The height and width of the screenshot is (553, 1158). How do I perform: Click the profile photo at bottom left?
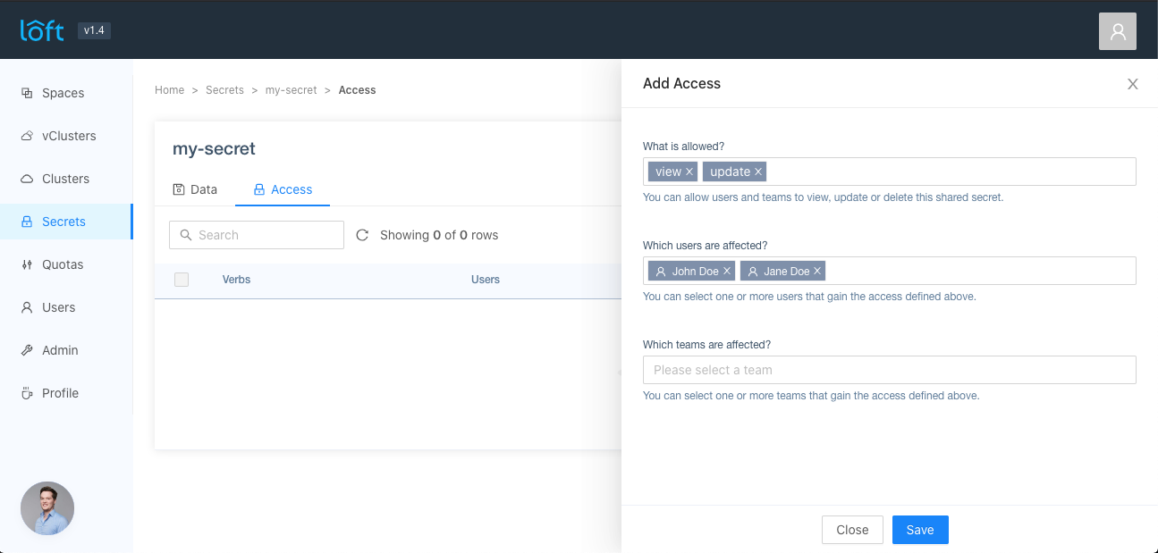(x=47, y=508)
